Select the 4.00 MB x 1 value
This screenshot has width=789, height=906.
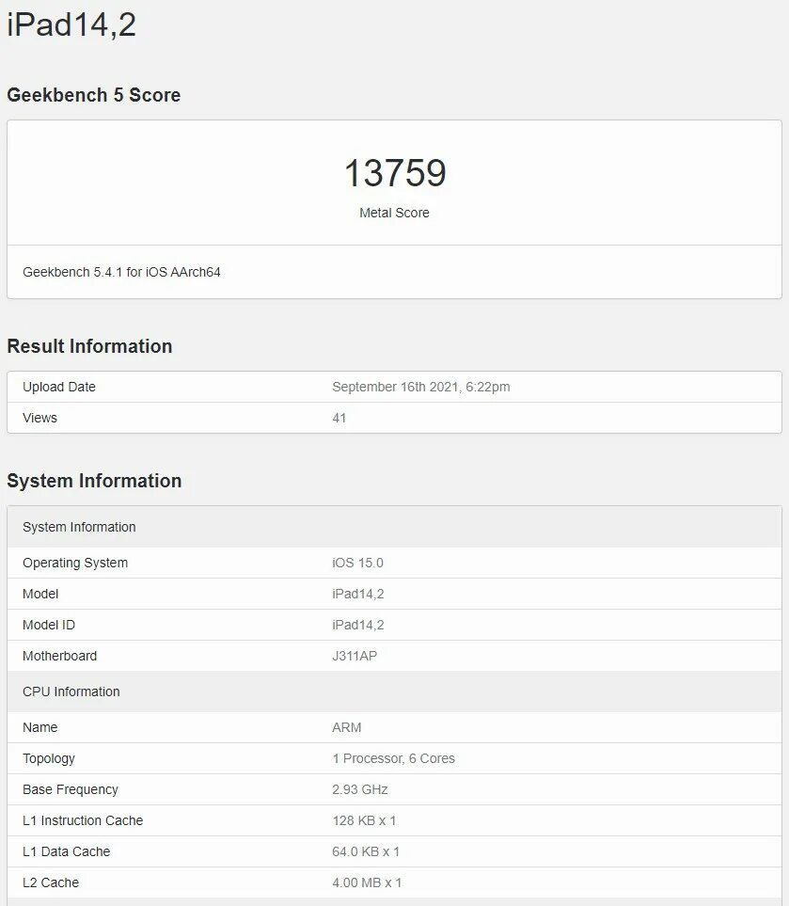[367, 882]
